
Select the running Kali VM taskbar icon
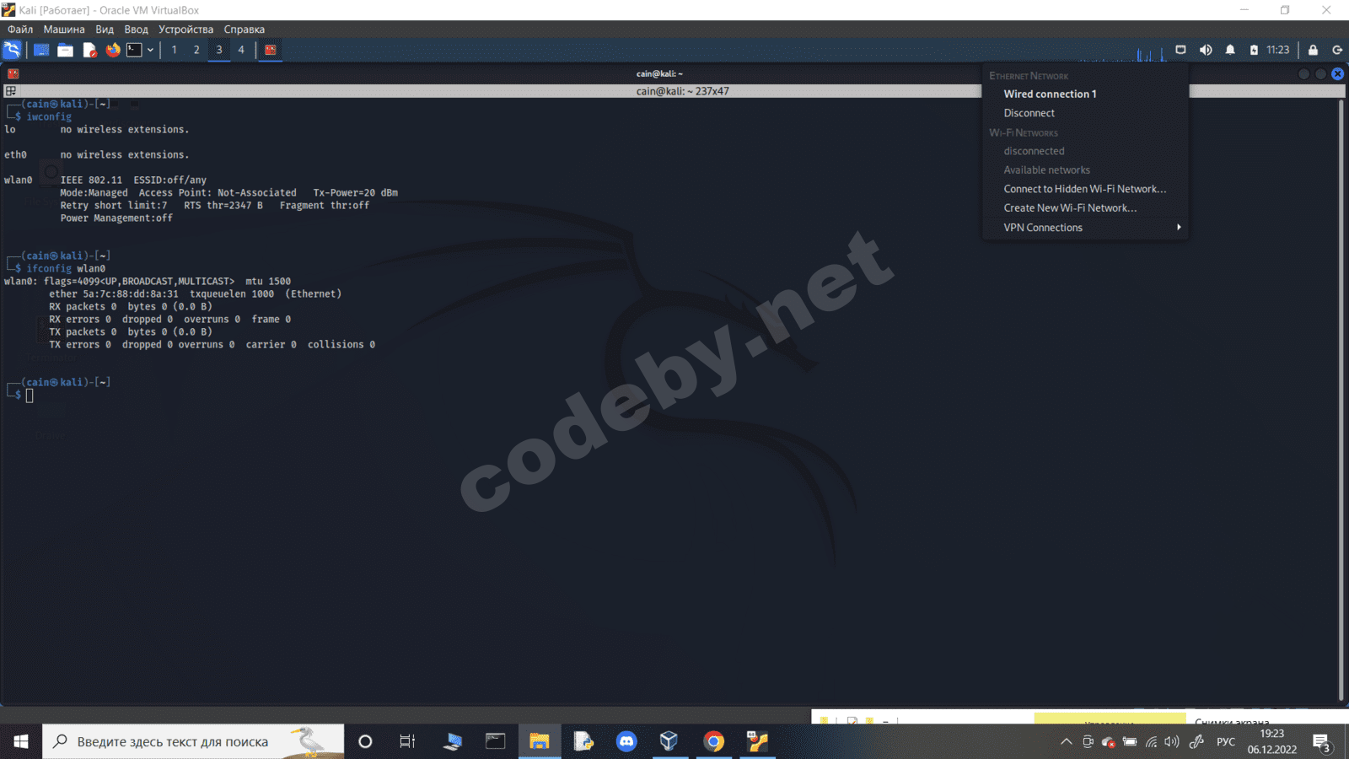point(757,741)
